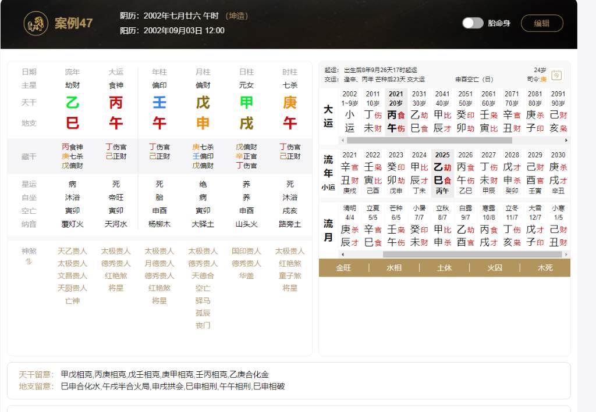Click the 神煞 expand icon below label
The image size is (596, 412).
pyautogui.click(x=29, y=262)
